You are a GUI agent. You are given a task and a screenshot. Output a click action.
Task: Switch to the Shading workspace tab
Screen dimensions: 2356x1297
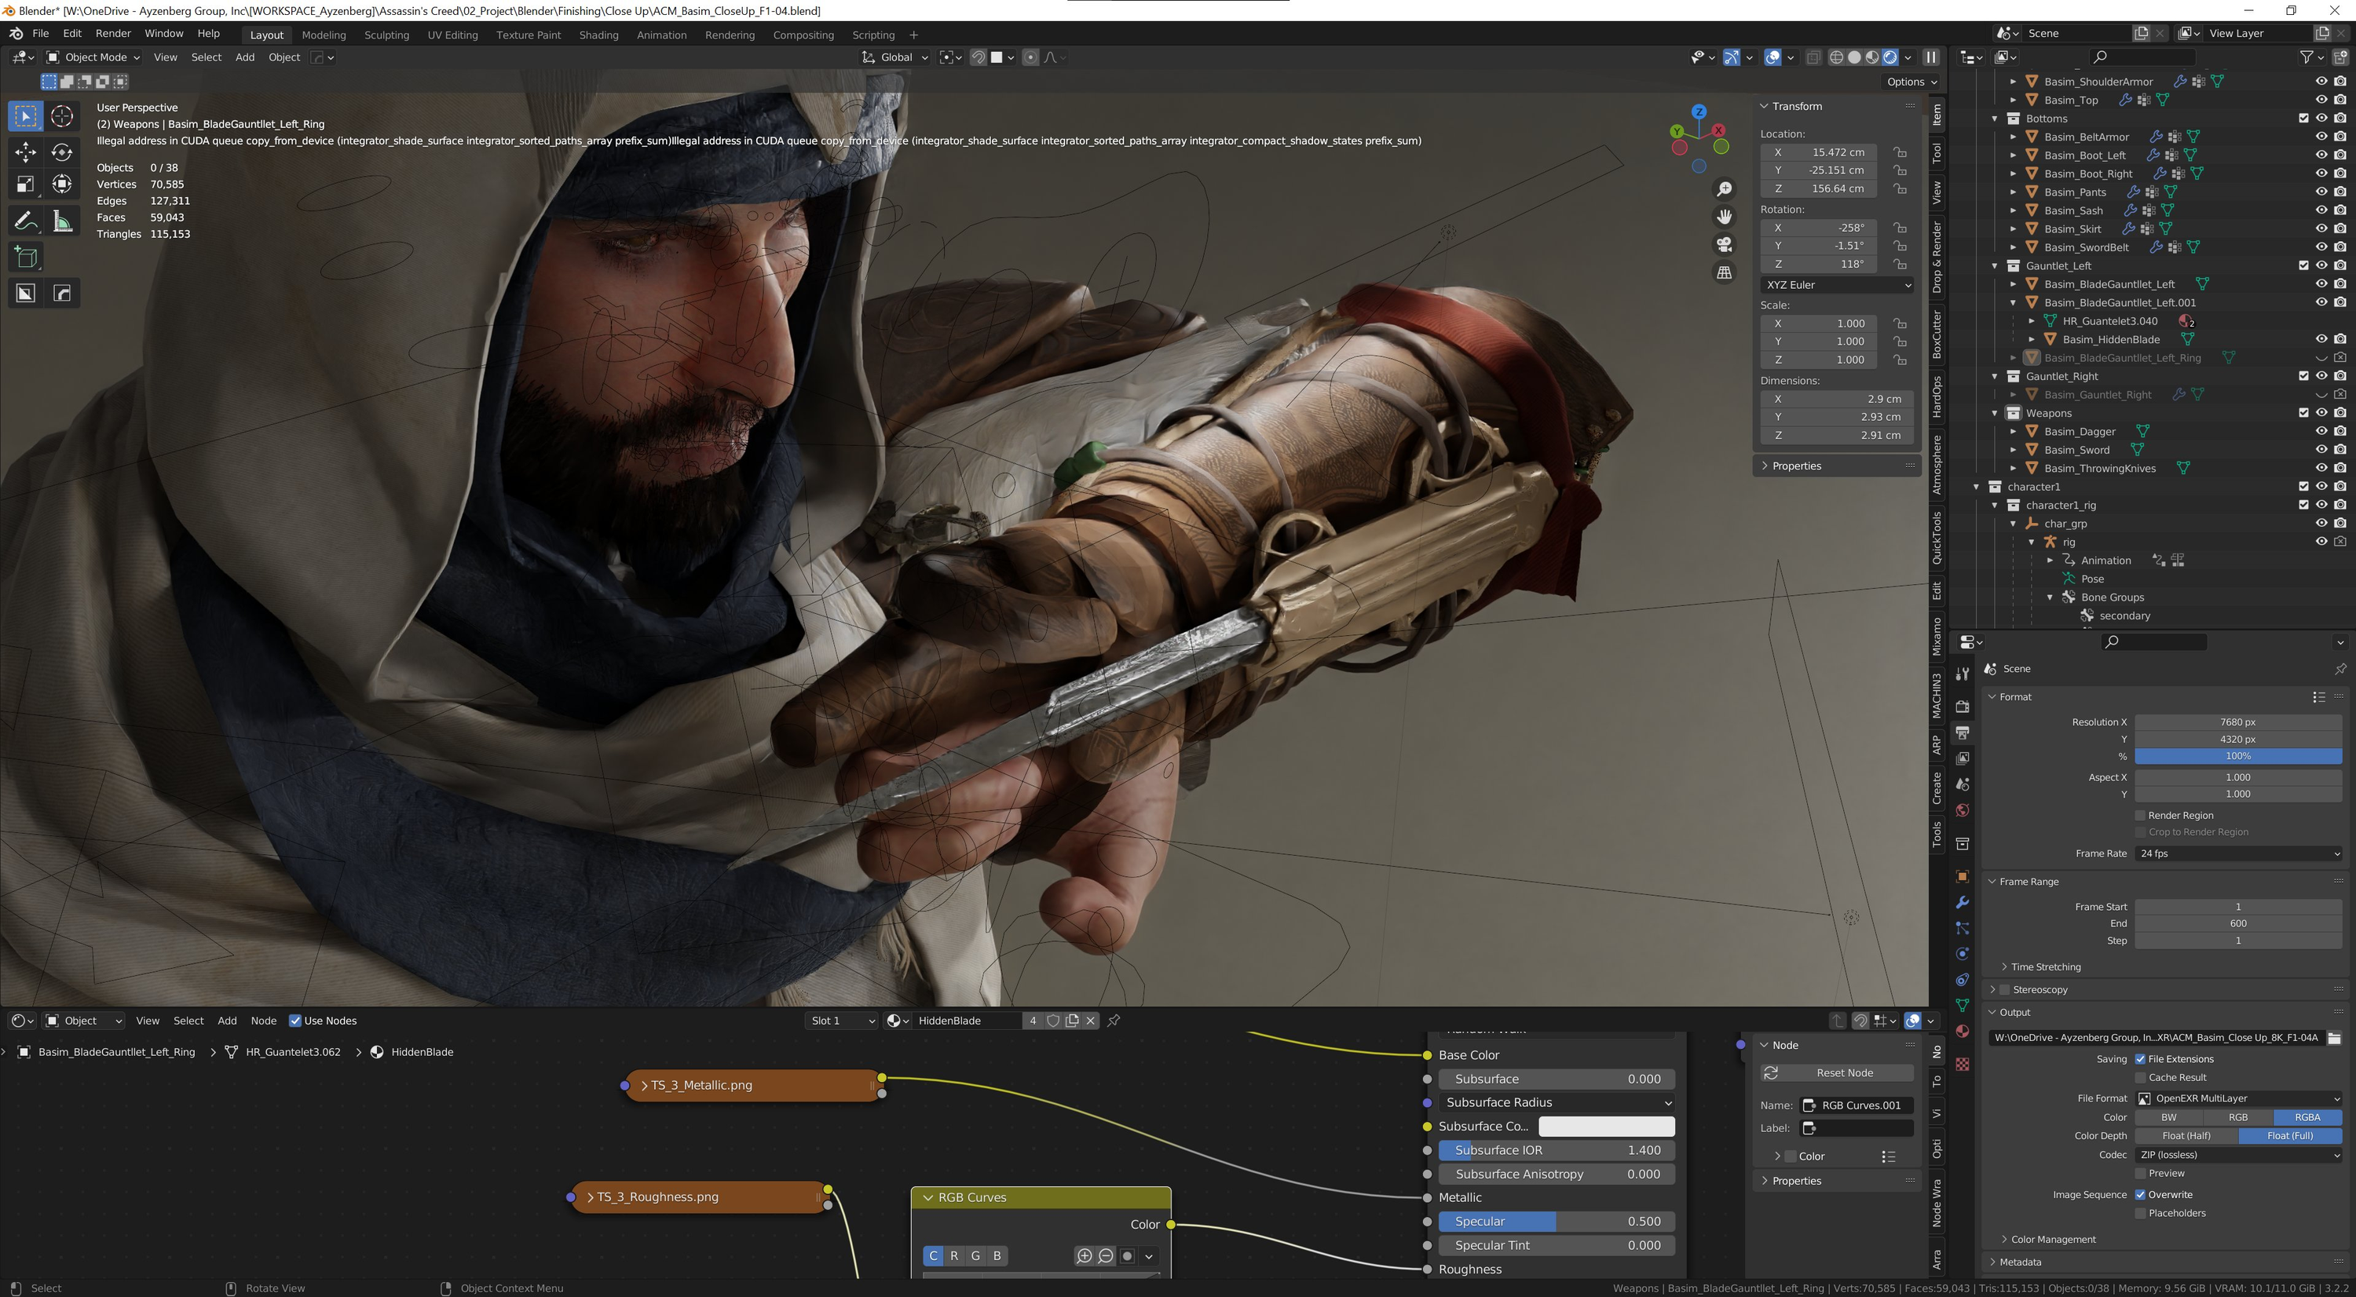[598, 35]
